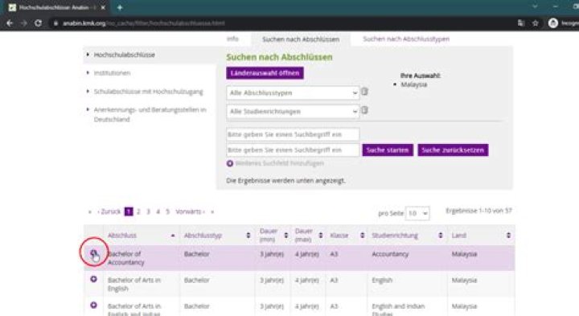The width and height of the screenshot is (579, 316).
Task: Expand details of Bachelor of Arts in English row
Action: (93, 279)
